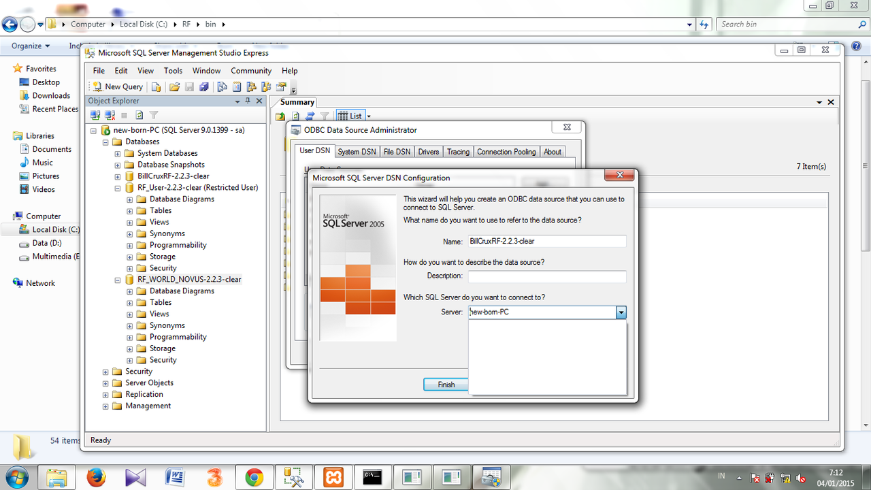Open the Edit menu
This screenshot has width=871, height=490.
click(121, 71)
